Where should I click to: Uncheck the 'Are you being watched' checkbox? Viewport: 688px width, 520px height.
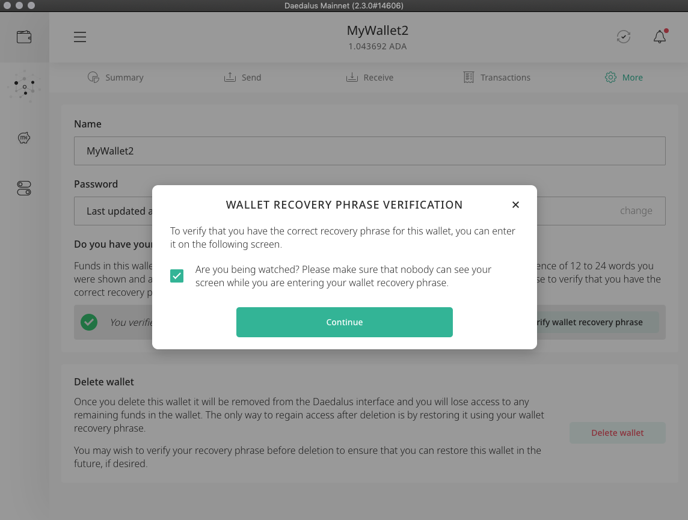click(x=177, y=276)
